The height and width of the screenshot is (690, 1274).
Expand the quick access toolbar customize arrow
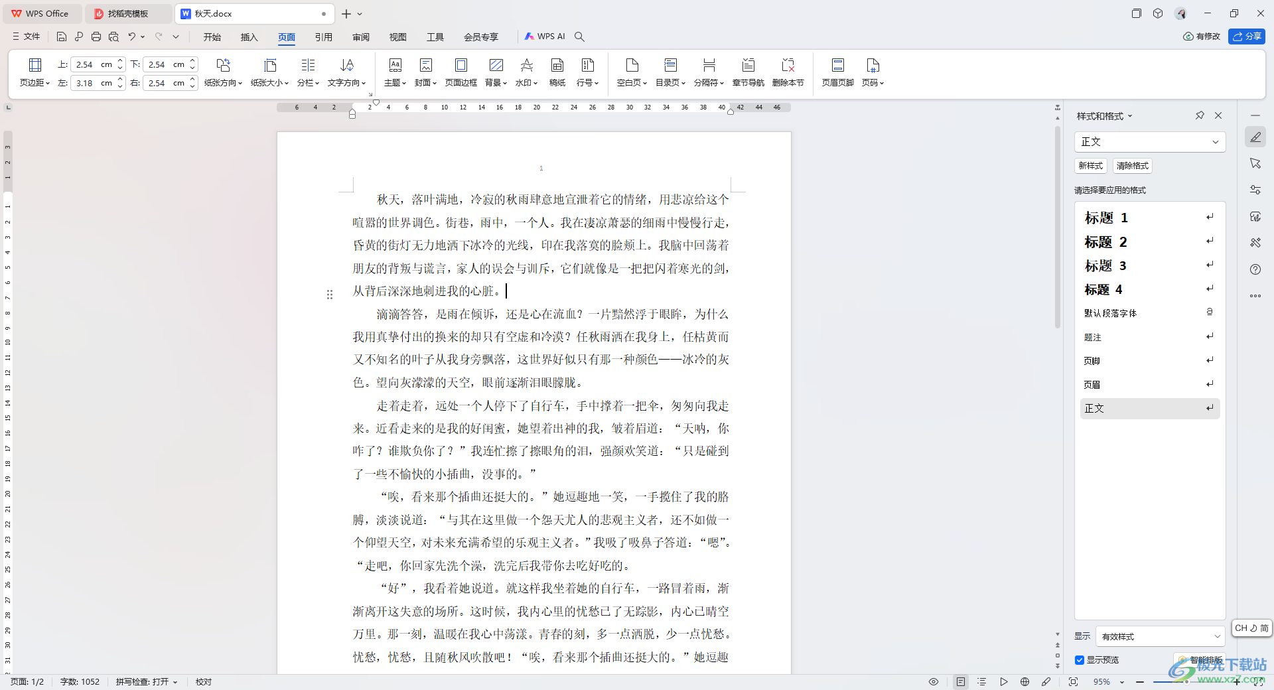[x=176, y=36]
